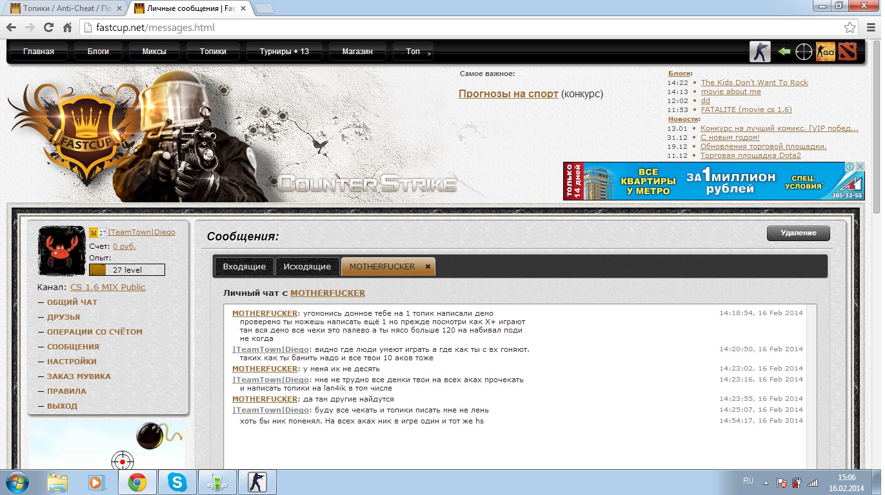Click the gold M rank badge
Image resolution: width=885 pixels, height=495 pixels.
click(x=94, y=233)
